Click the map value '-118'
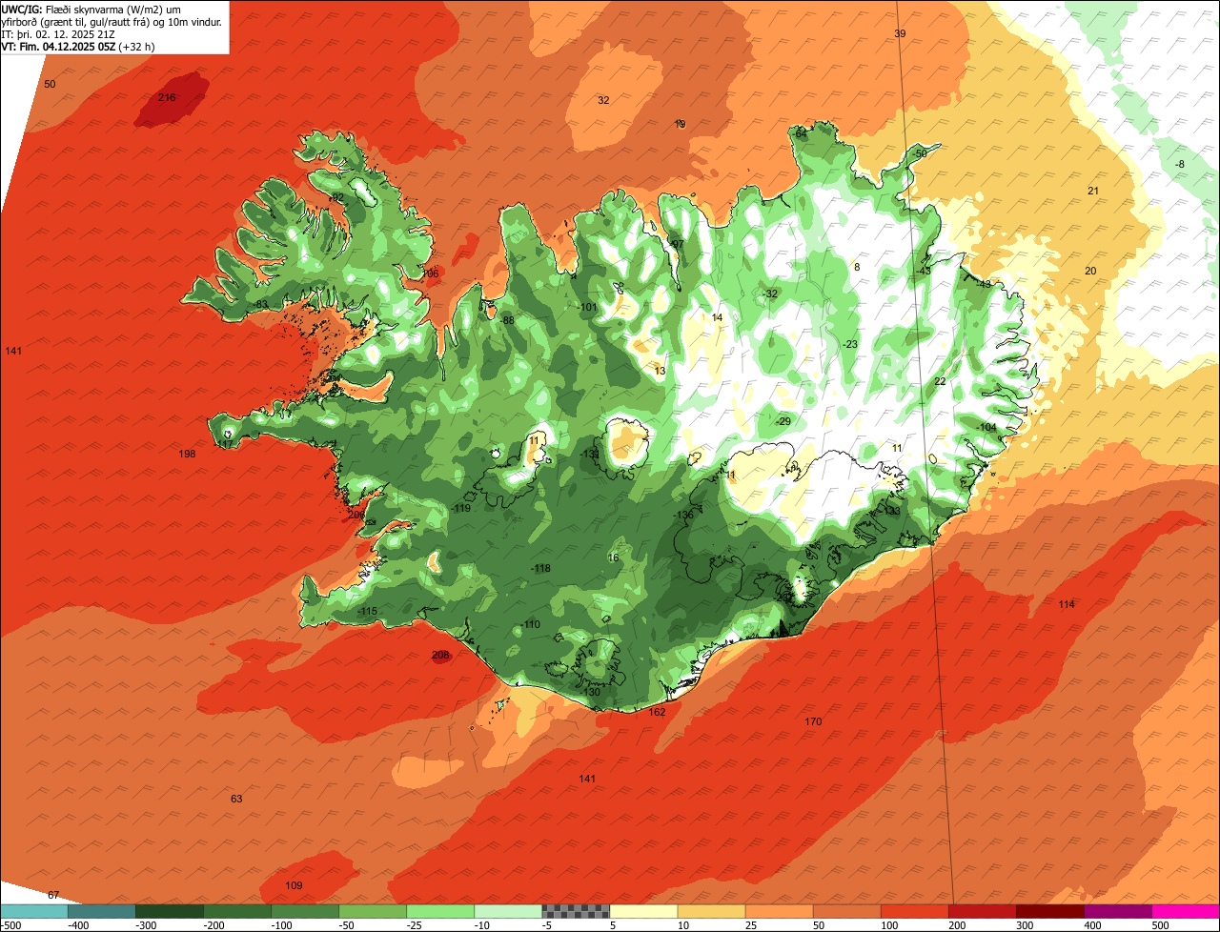 point(540,569)
